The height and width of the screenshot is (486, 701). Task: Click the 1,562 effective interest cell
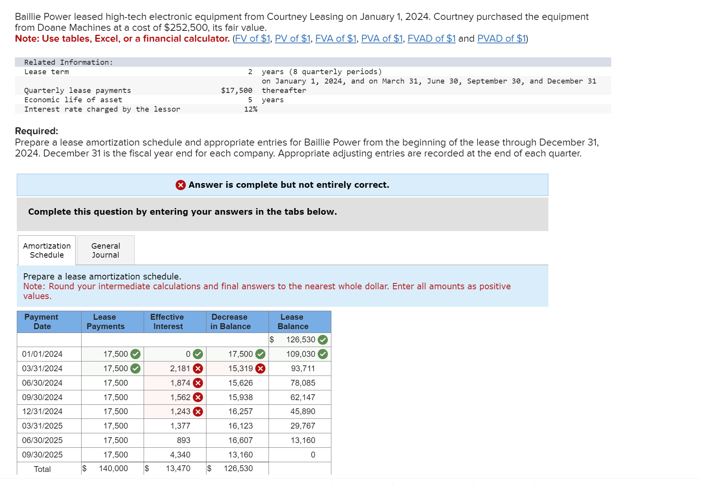pos(175,397)
